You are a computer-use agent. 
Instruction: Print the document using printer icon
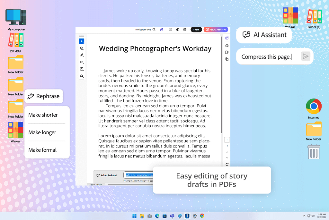[x=185, y=30]
